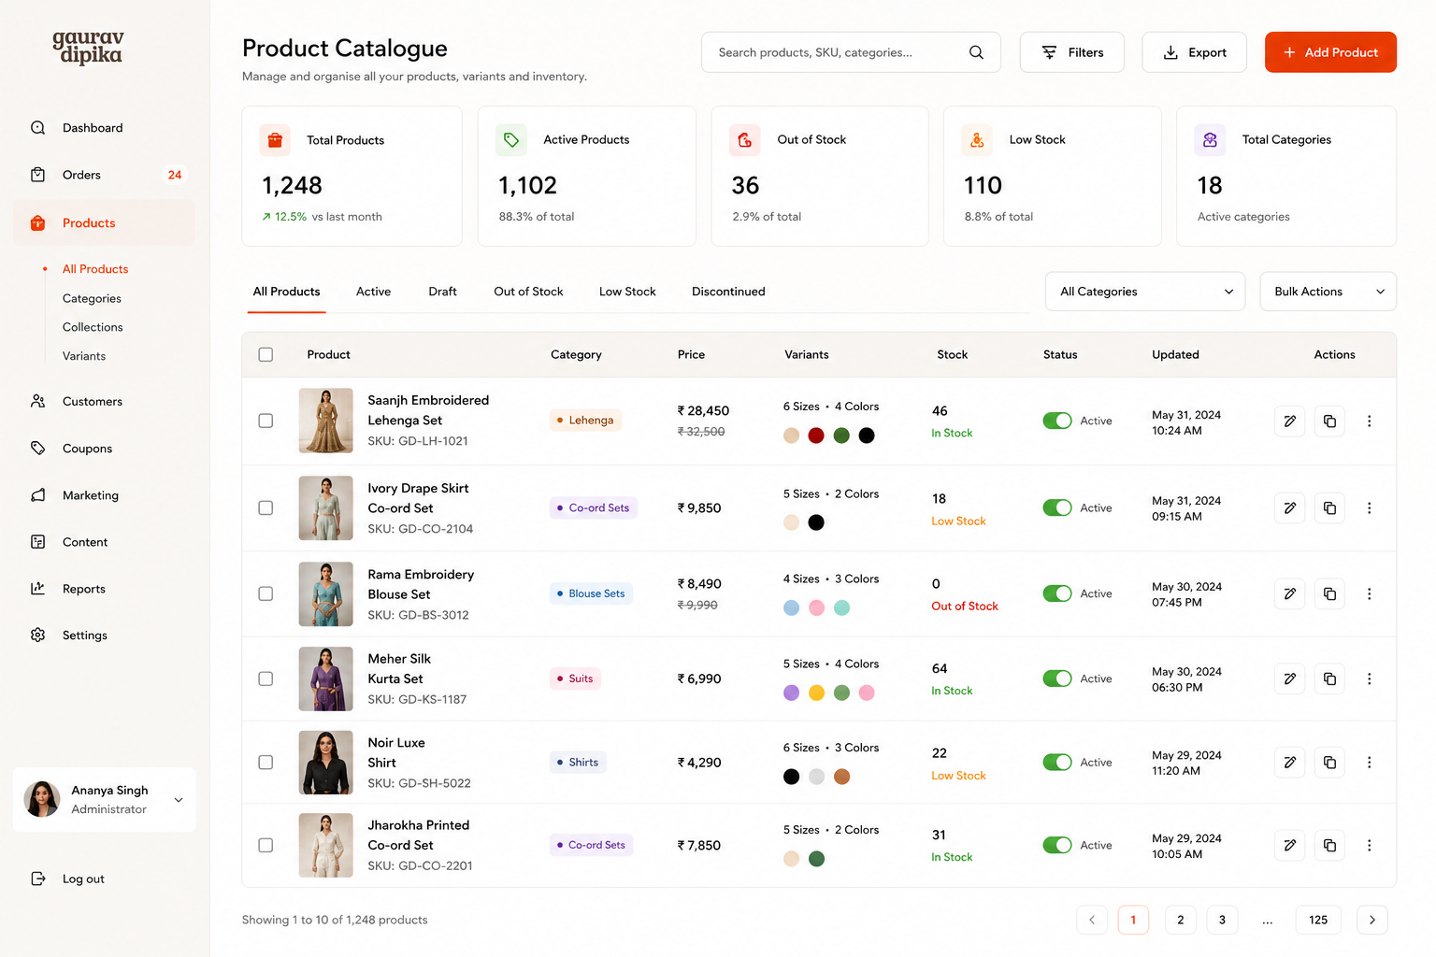Go to previous page arrow in pagination
Screen dimensions: 1436x957
[x=1092, y=920]
